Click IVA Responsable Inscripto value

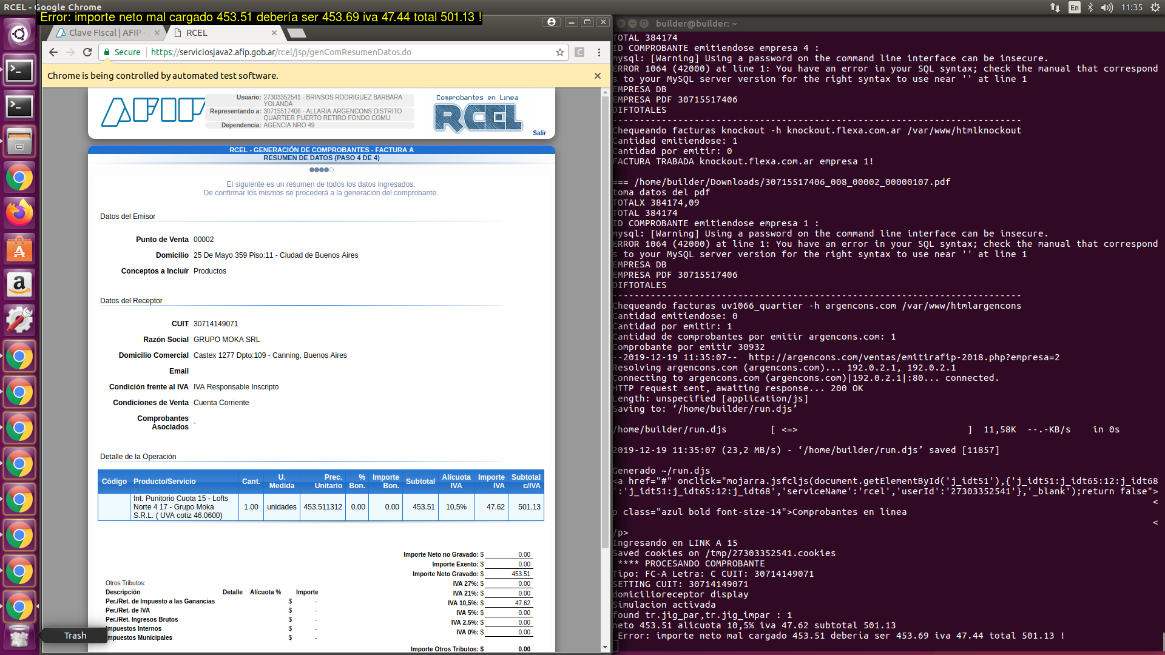point(236,387)
